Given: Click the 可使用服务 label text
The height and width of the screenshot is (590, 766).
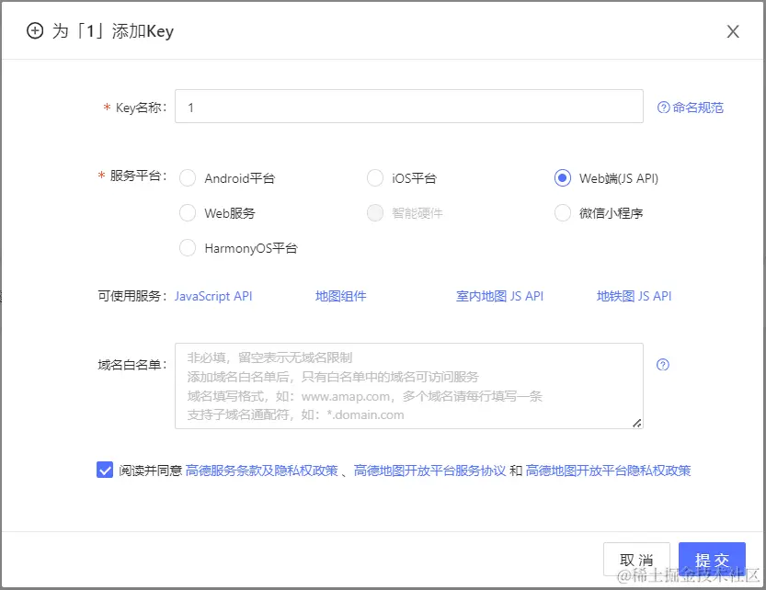Looking at the screenshot, I should coord(132,296).
